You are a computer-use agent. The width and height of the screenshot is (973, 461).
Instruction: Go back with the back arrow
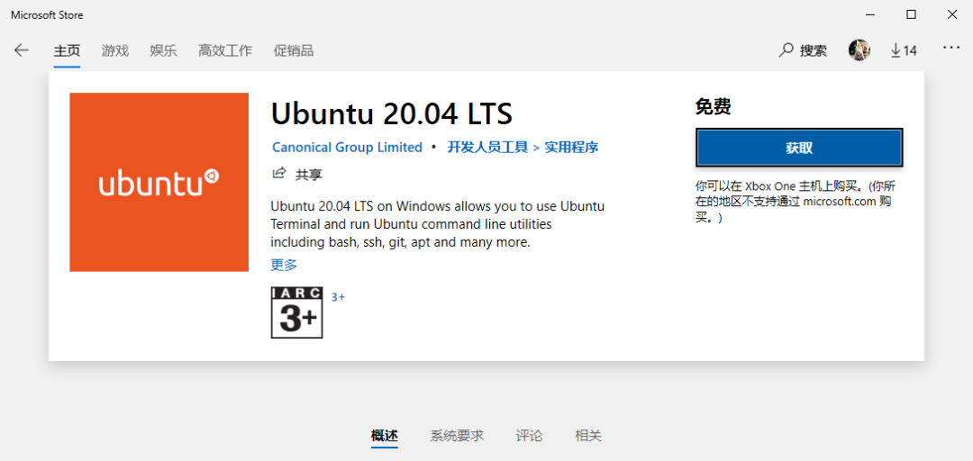(22, 50)
